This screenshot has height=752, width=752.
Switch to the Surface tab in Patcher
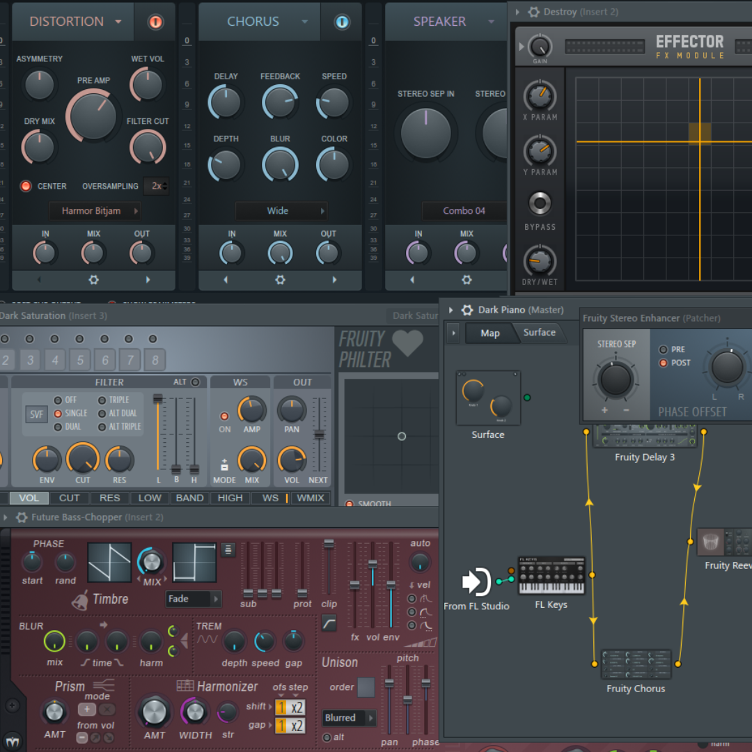539,333
